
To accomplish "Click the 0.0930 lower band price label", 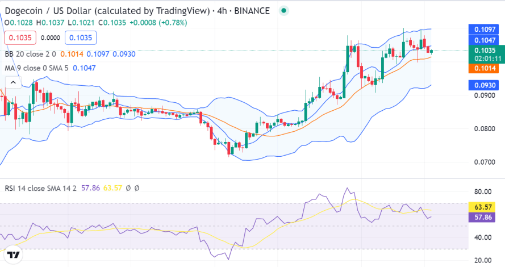I will 485,85.
